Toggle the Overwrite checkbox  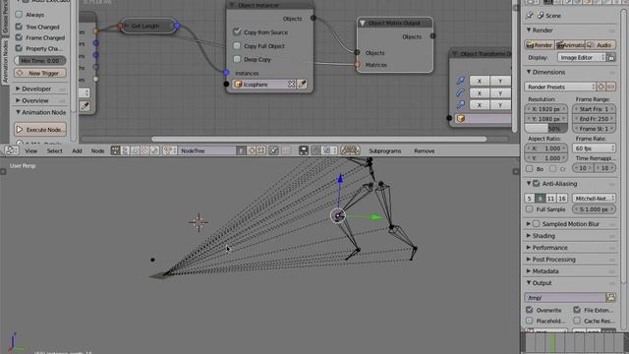click(530, 310)
